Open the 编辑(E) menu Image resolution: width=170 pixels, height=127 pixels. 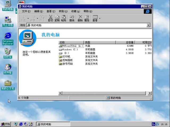pos(39,11)
